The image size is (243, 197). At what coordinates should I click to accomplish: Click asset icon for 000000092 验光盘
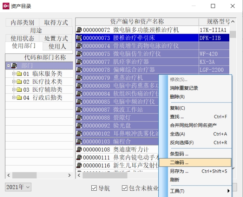point(79,126)
